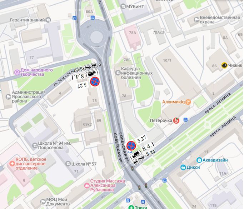Click the Гарантия знаний marker icon
This screenshot has width=244, height=209.
pos(48,20)
